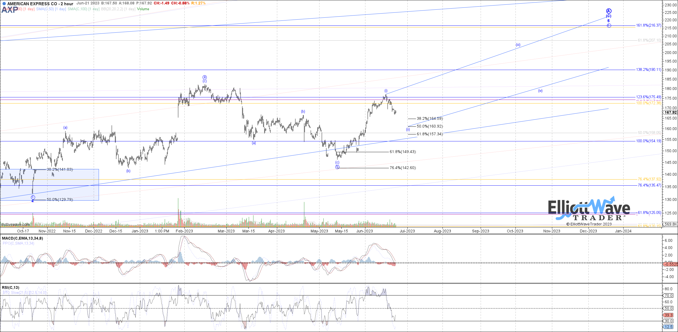Click the 50.0%(129.79) retracement label
This screenshot has height=332, width=678.
tap(60, 199)
